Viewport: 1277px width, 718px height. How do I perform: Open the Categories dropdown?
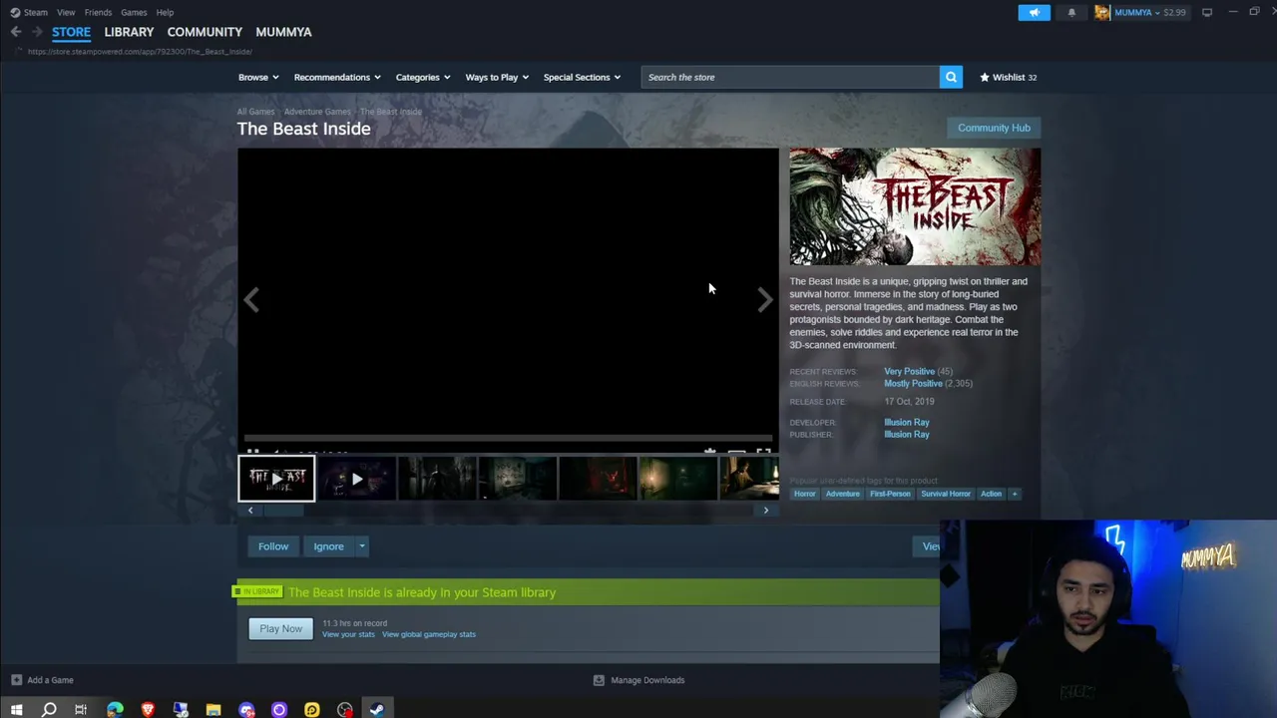pyautogui.click(x=423, y=77)
